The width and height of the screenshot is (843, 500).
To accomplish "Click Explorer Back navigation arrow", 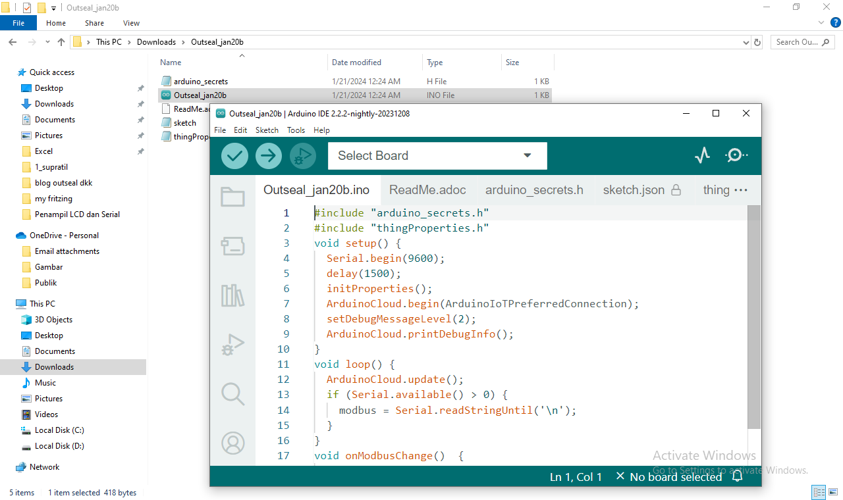I will pos(12,42).
